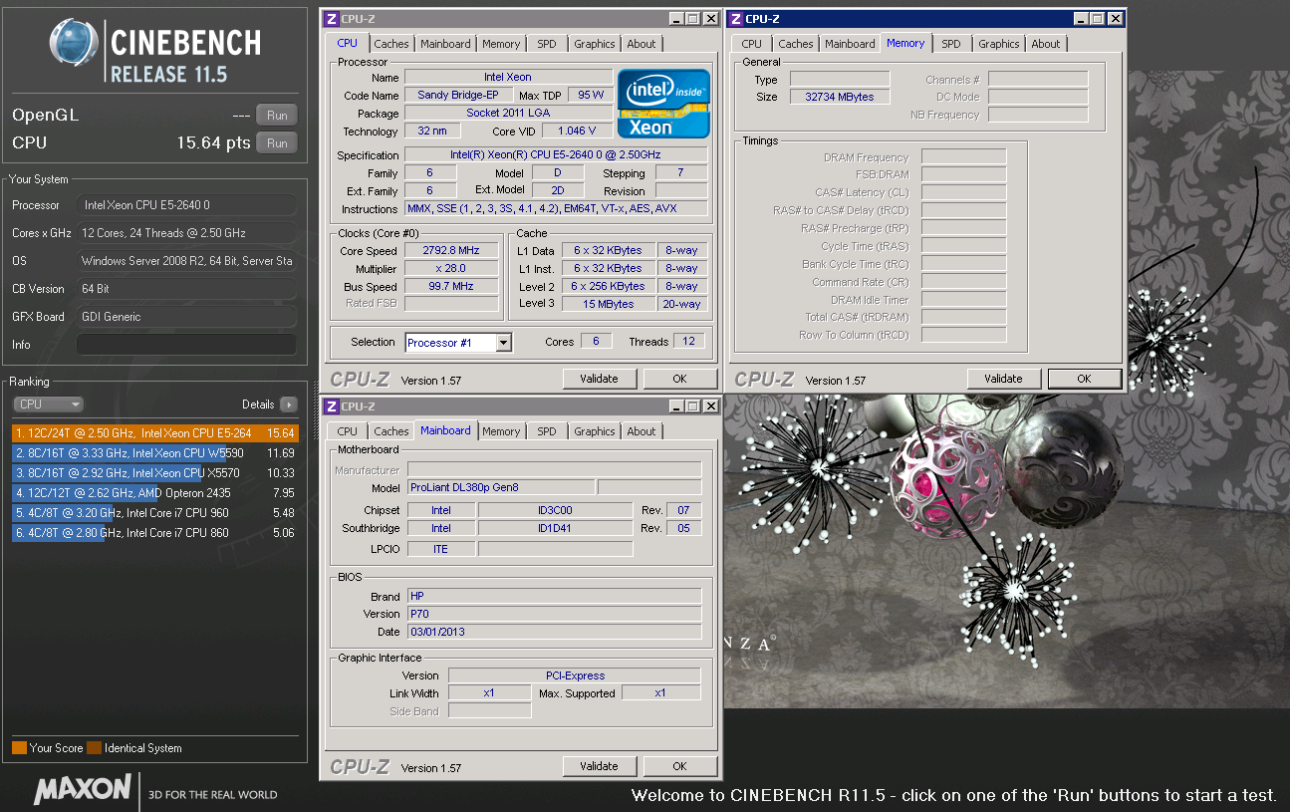Screen dimensions: 1290x812
Task: Open Memory tab in top-left CPU-Z window
Action: tap(501, 44)
